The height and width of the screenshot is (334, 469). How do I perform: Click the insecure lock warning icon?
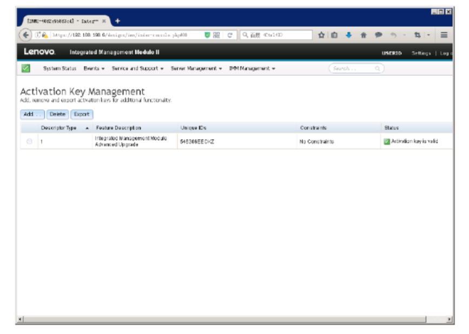tap(45, 35)
